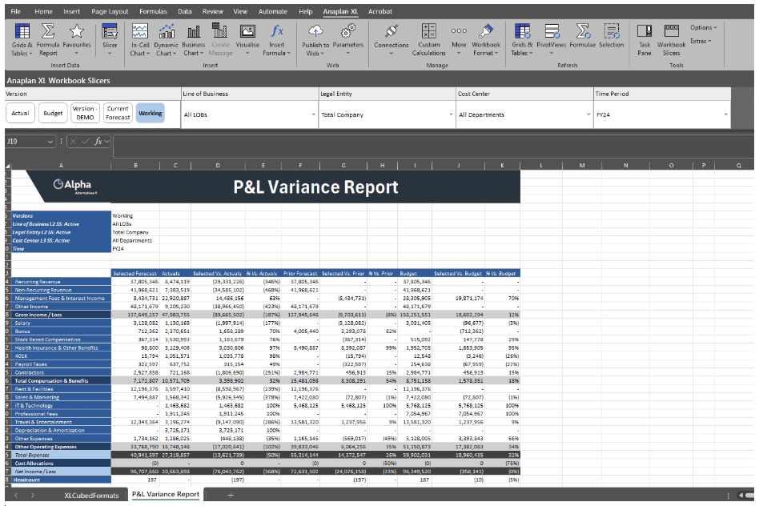Click the formula bar enter checkmark
The image size is (759, 506).
click(85, 141)
